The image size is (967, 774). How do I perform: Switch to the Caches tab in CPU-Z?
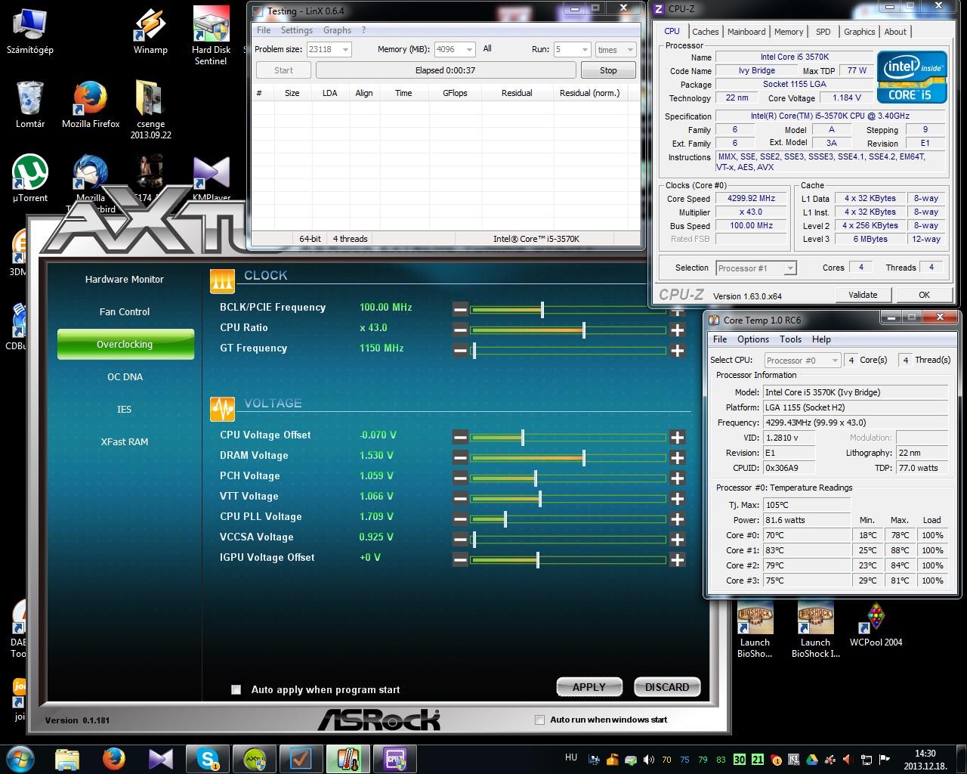pos(705,32)
